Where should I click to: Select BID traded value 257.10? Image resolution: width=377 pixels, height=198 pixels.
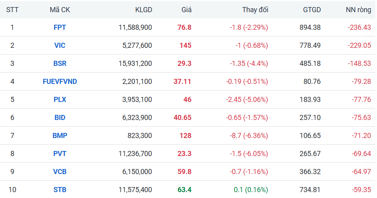point(310,118)
